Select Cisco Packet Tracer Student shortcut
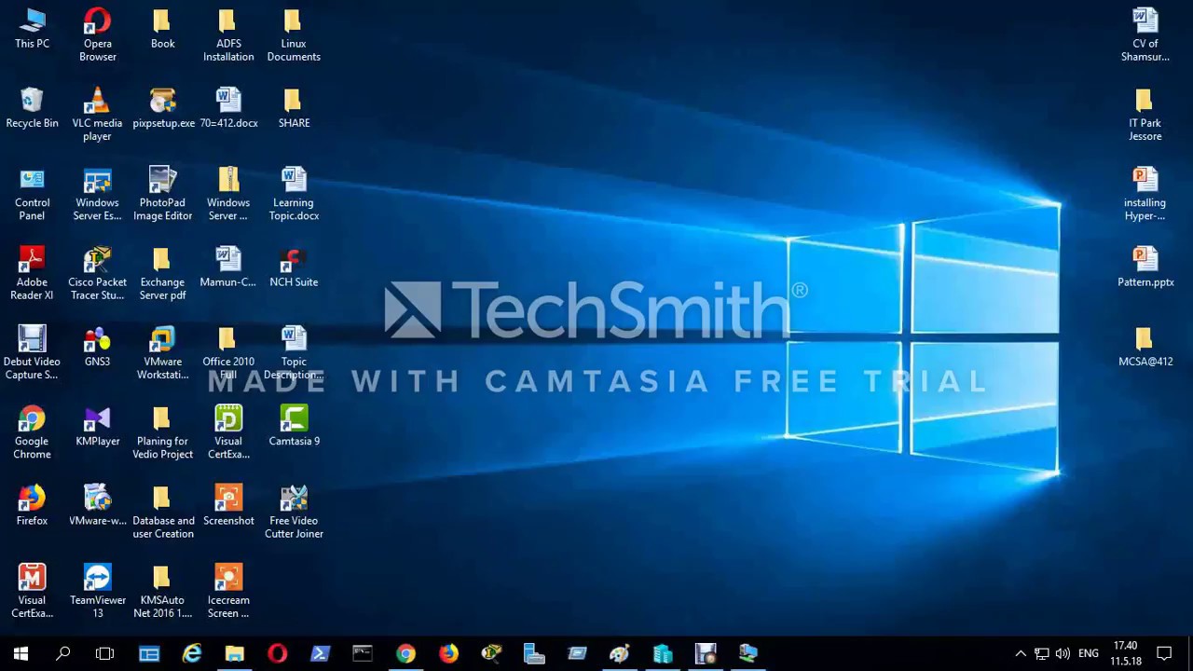Image resolution: width=1193 pixels, height=671 pixels. (x=97, y=274)
